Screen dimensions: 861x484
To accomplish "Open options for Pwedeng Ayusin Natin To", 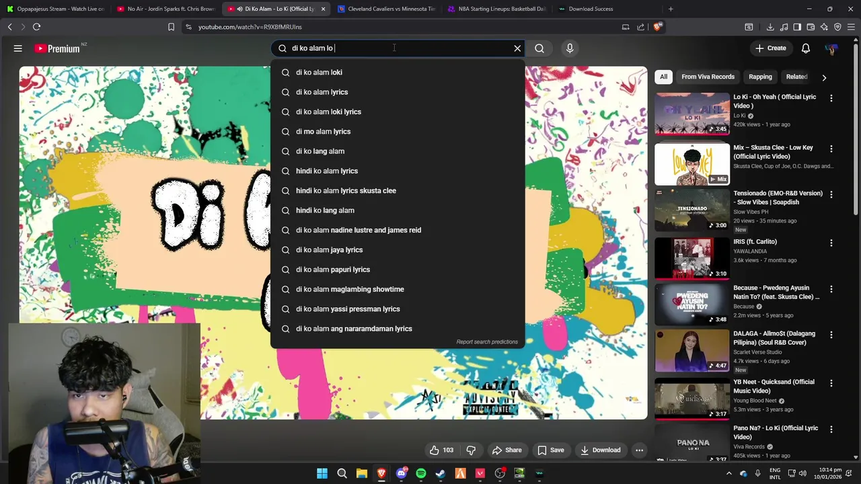I will click(831, 289).
